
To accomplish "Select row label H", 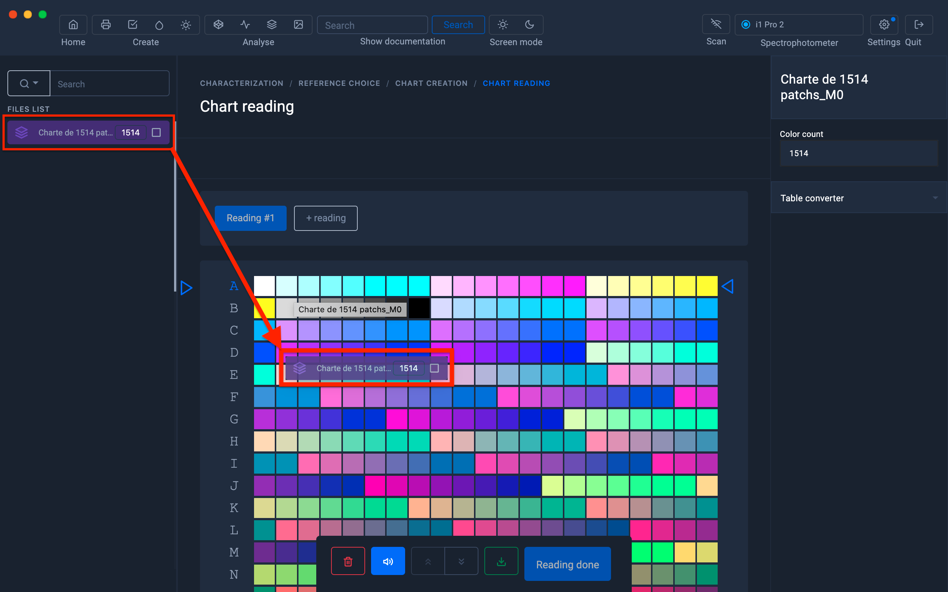I will 234,441.
